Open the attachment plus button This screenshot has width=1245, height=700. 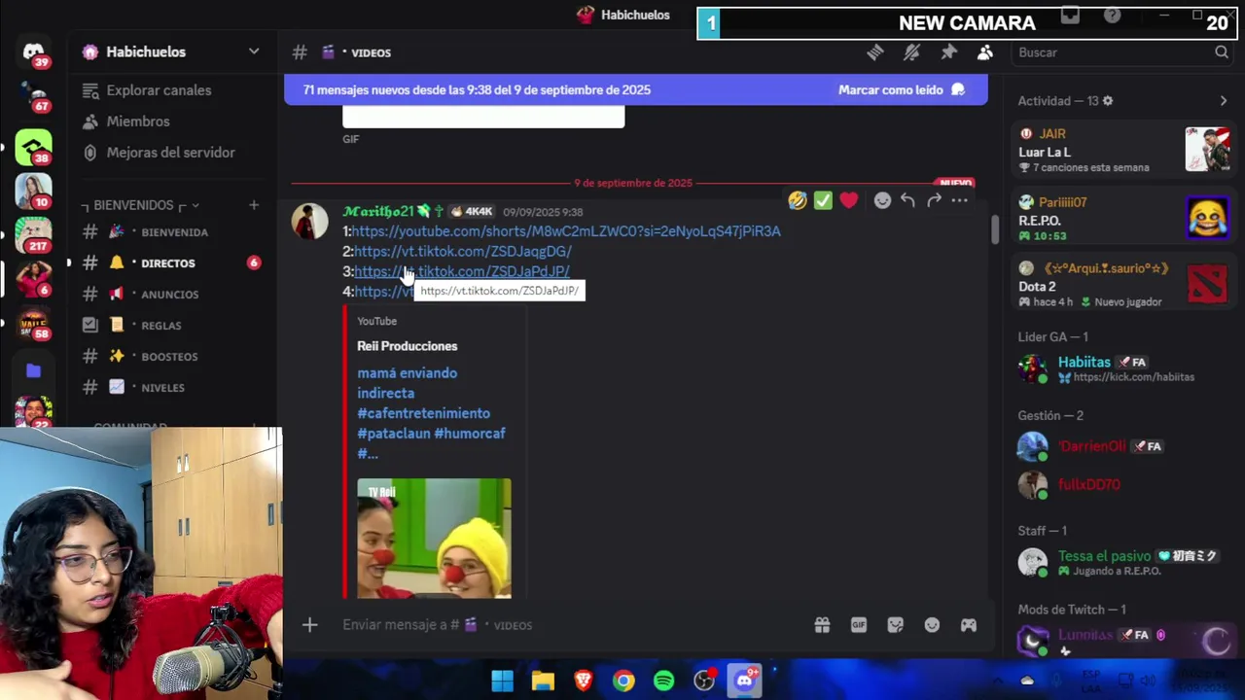click(x=309, y=625)
